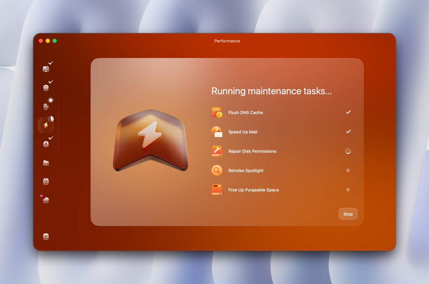
Task: Click the pending dot beside Free Up Purgeable Space
Action: pyautogui.click(x=348, y=190)
